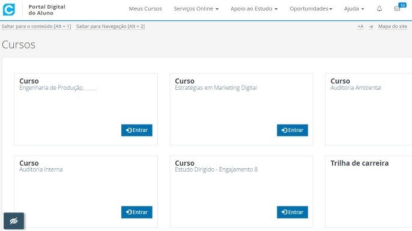Image resolution: width=412 pixels, height=231 pixels.
Task: Expand the Apoio ao Estudo dropdown
Action: pos(254,8)
